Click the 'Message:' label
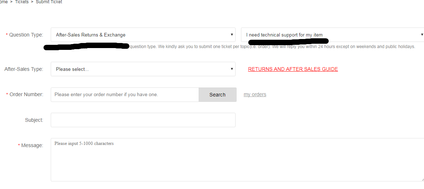The width and height of the screenshot is (424, 189). (32, 145)
